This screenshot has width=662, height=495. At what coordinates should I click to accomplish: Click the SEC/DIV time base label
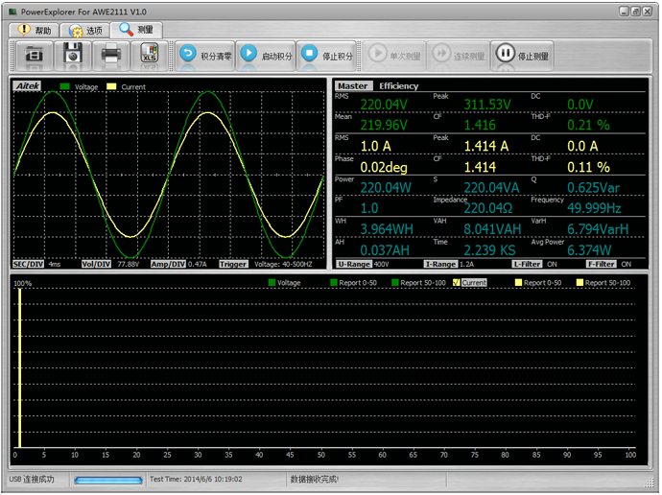coord(29,264)
